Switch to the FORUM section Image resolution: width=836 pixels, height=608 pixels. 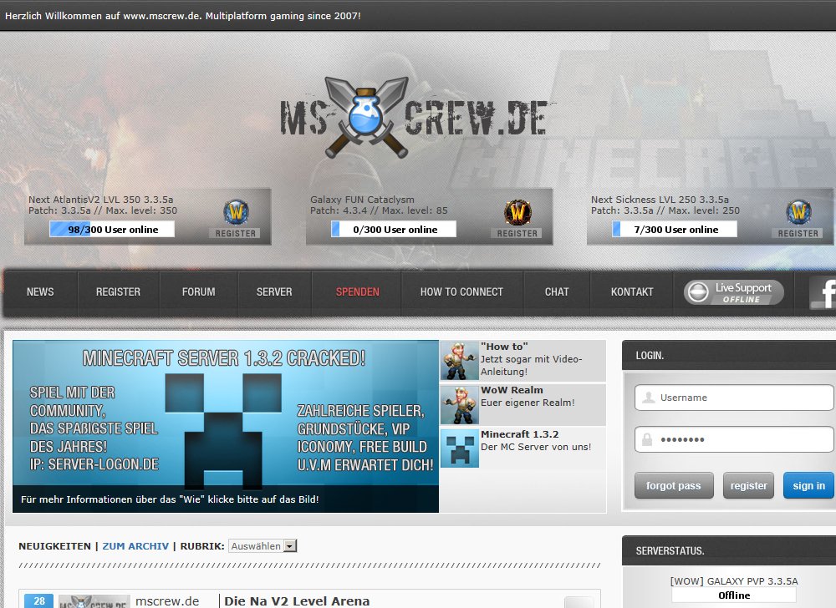pyautogui.click(x=198, y=292)
